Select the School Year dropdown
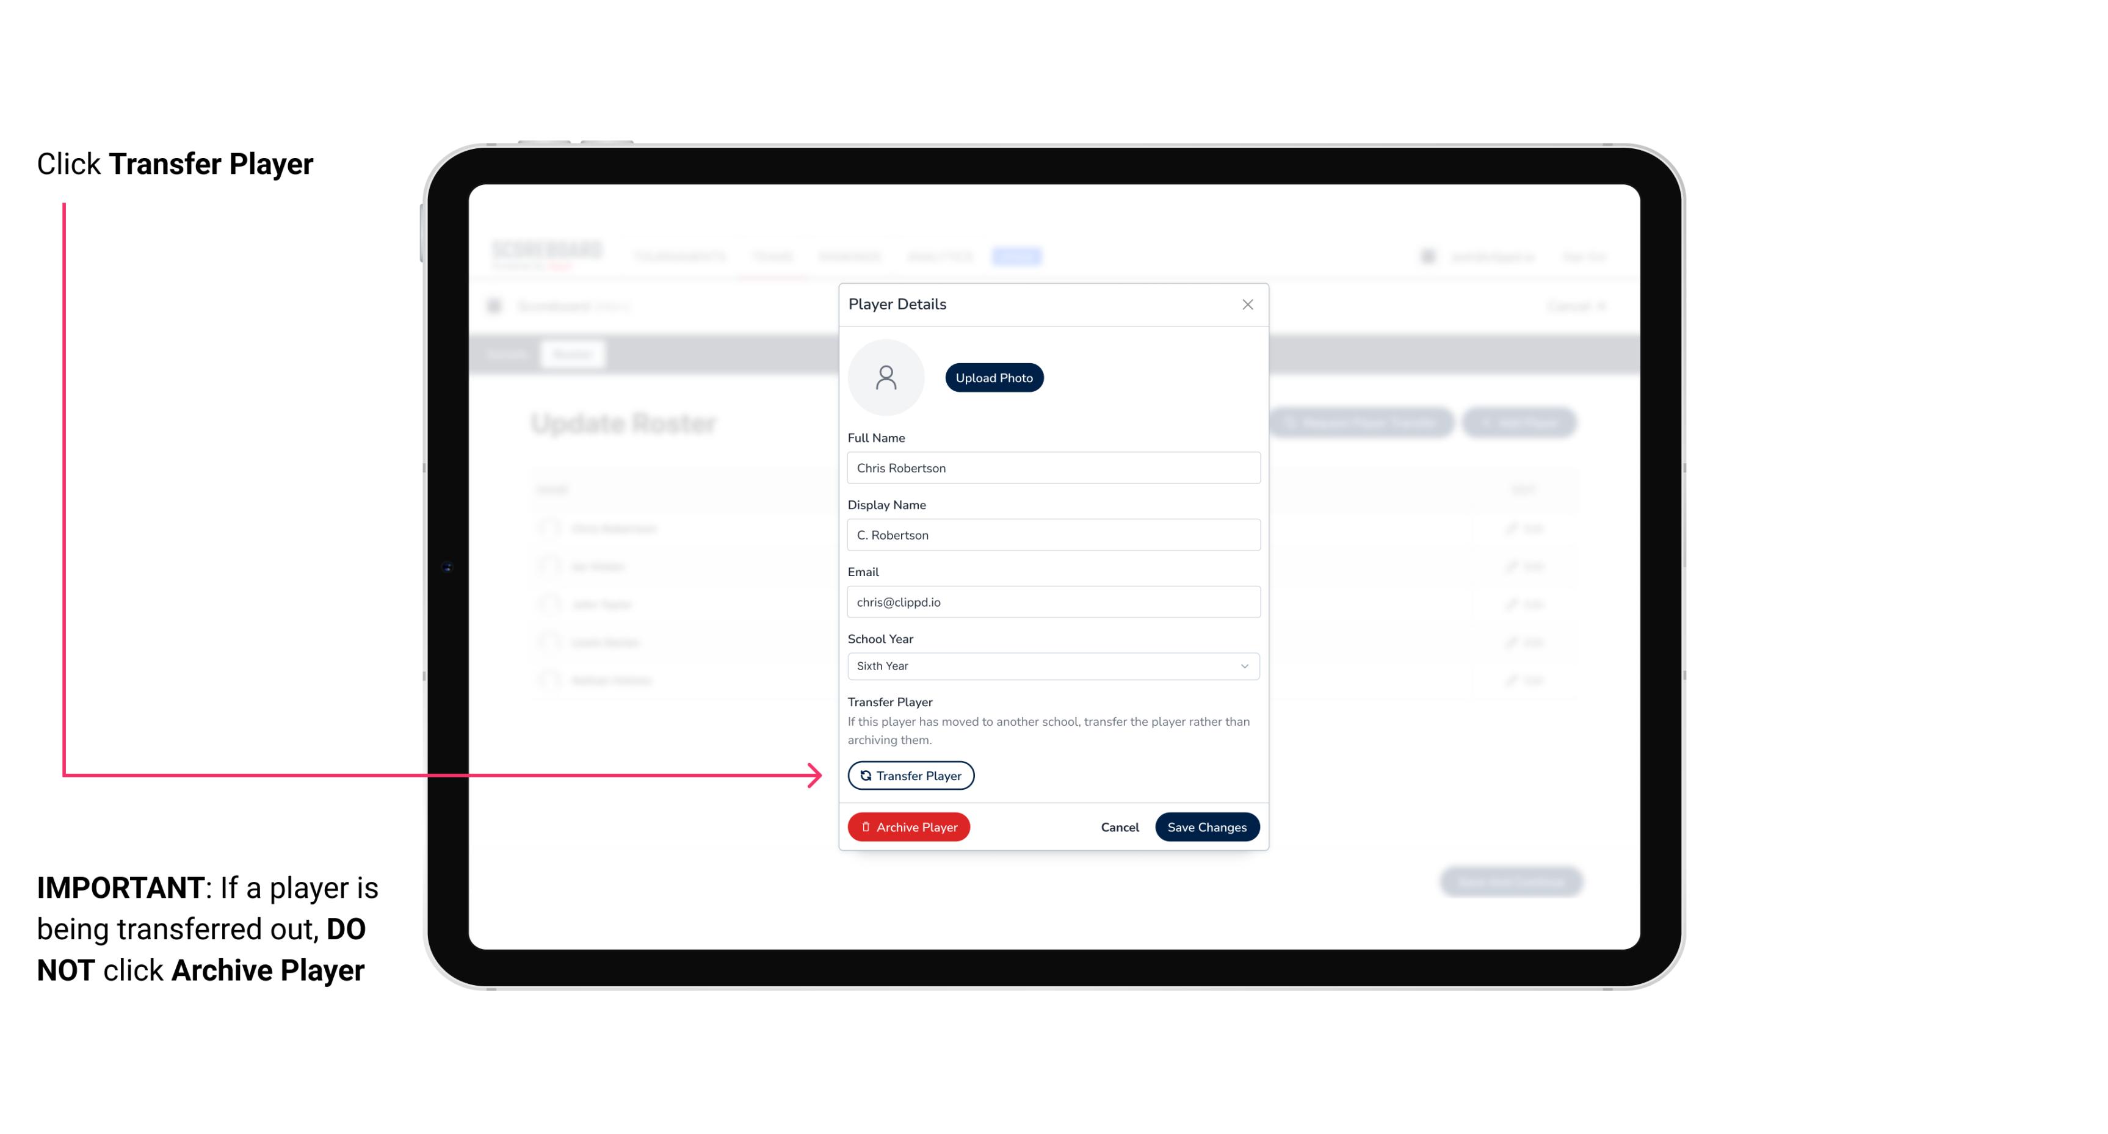Viewport: 2108px width, 1134px height. (1051, 665)
